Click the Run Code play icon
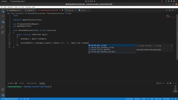Viewport: 178px width, 100px height. click(167, 10)
